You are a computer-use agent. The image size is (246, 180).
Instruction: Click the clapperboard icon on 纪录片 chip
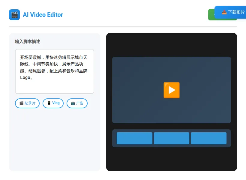pyautogui.click(x=21, y=103)
